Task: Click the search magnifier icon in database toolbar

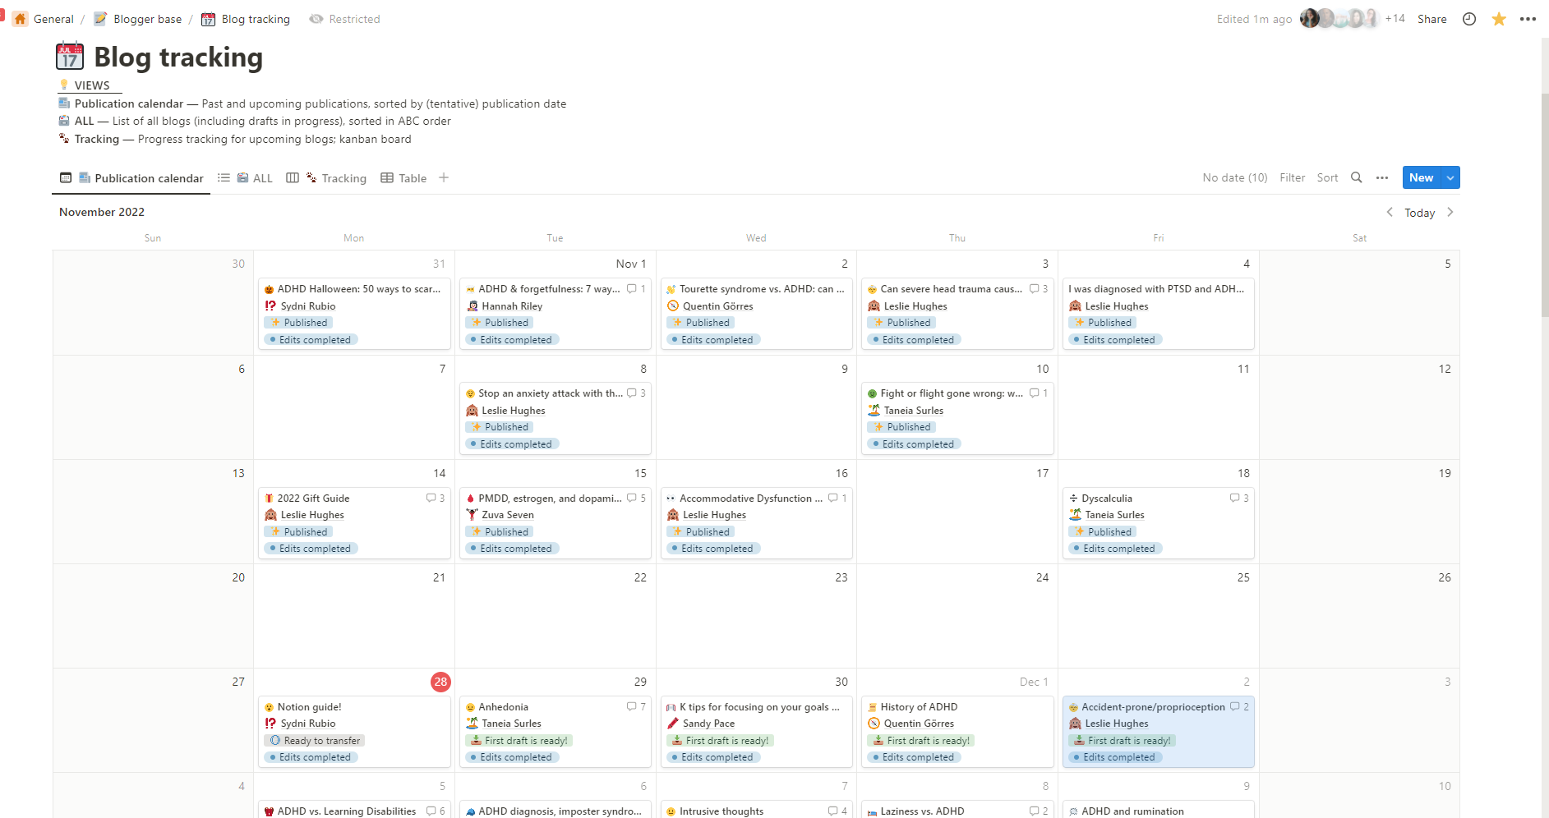Action: pos(1357,177)
